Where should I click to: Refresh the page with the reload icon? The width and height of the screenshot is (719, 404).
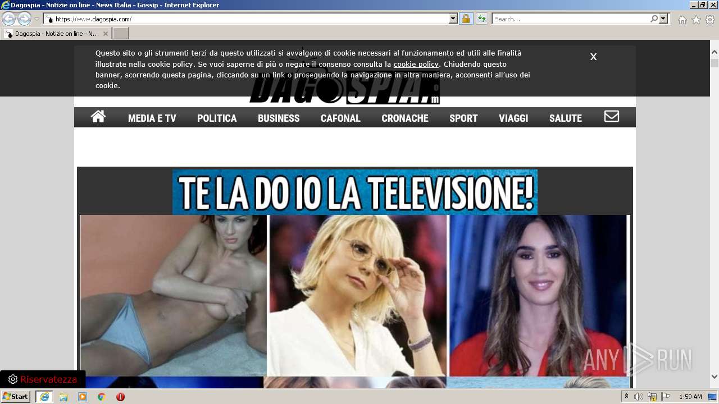(481, 19)
